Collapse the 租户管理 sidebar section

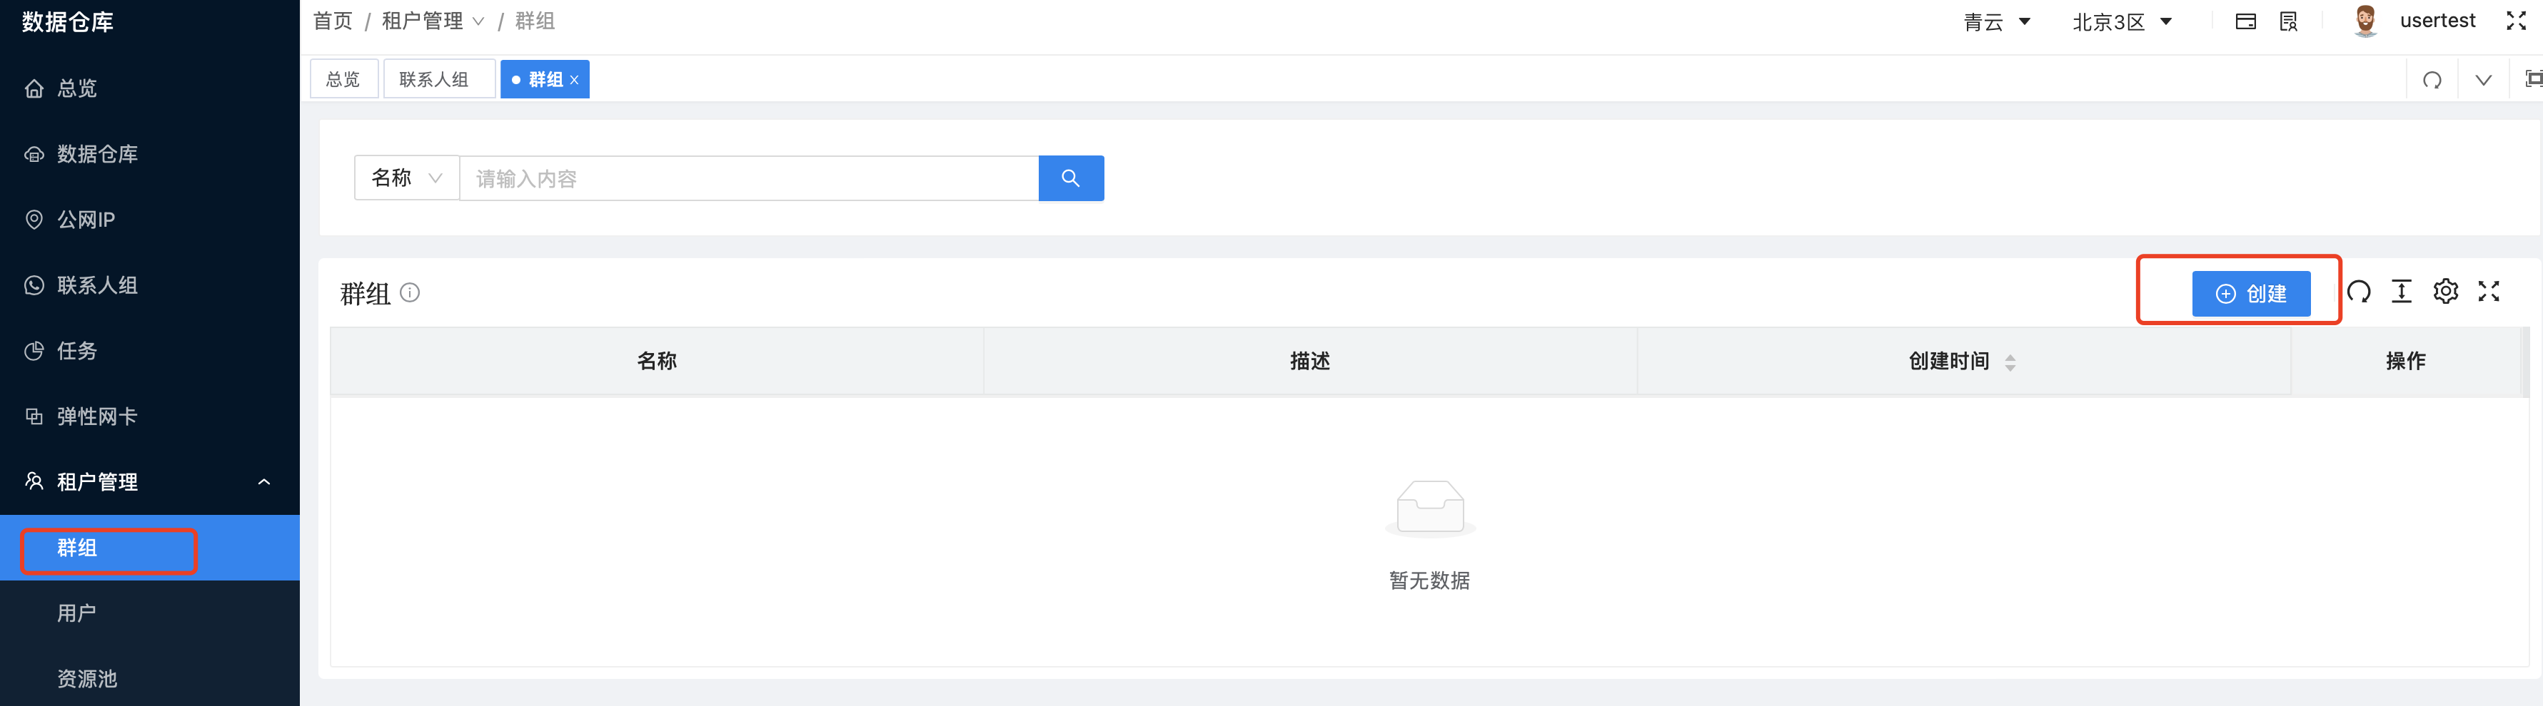tap(263, 481)
